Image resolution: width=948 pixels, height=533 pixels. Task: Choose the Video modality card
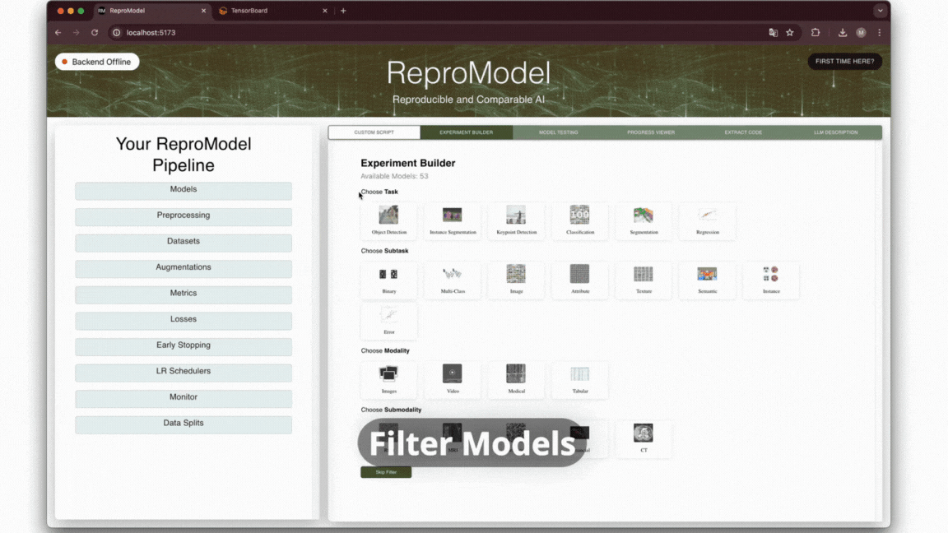[x=453, y=379]
